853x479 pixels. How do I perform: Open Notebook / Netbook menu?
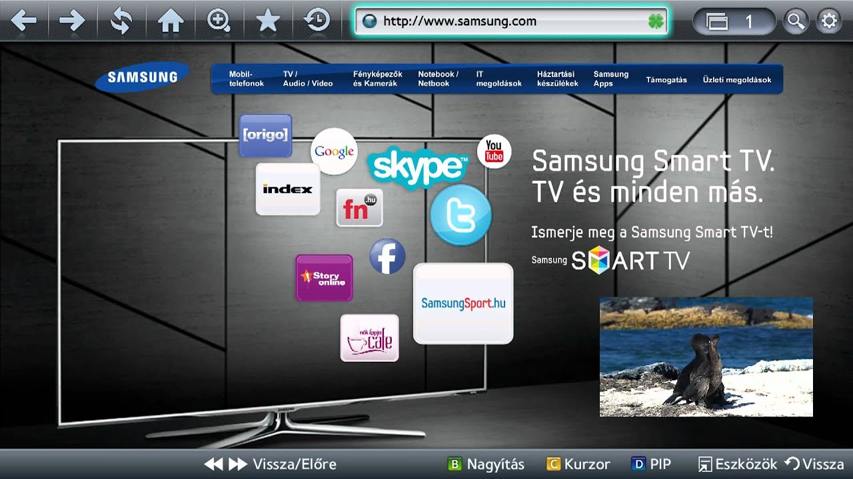point(438,79)
